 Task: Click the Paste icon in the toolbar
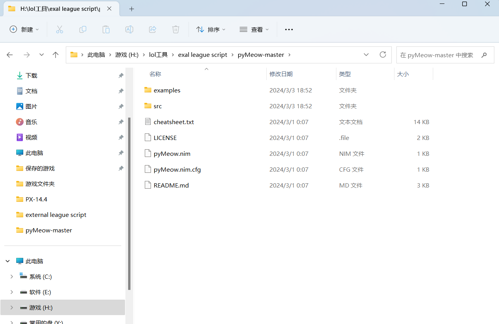tap(106, 29)
